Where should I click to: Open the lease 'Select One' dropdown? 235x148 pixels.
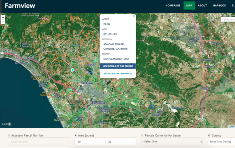[172, 142]
